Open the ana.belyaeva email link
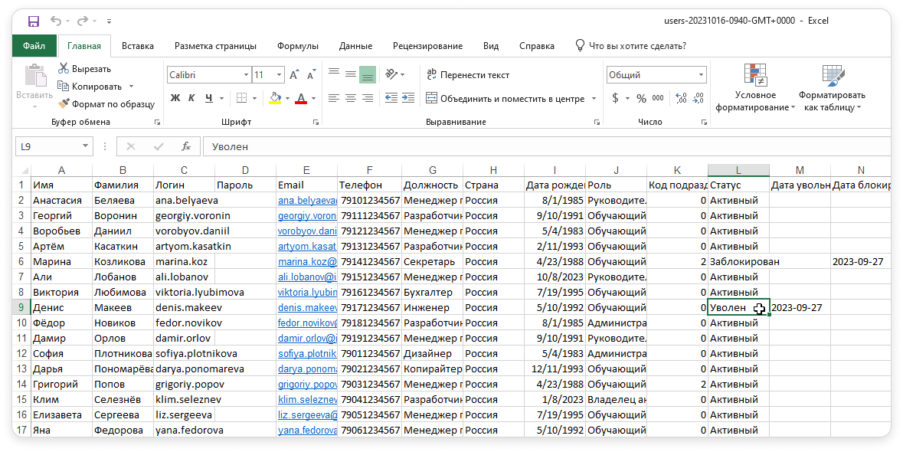The image size is (903, 452). [308, 201]
